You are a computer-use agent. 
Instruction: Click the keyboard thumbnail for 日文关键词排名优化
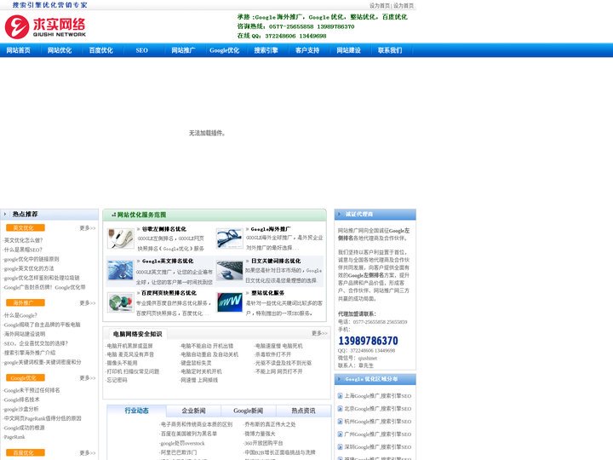pos(229,270)
